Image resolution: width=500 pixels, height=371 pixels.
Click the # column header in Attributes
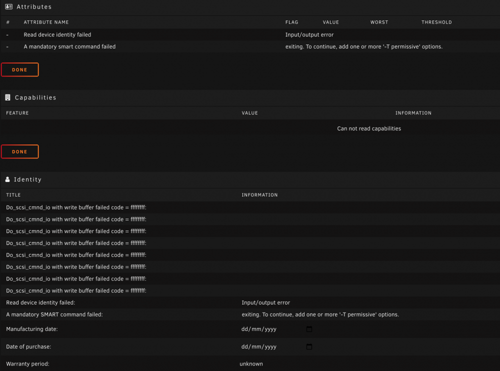8,22
